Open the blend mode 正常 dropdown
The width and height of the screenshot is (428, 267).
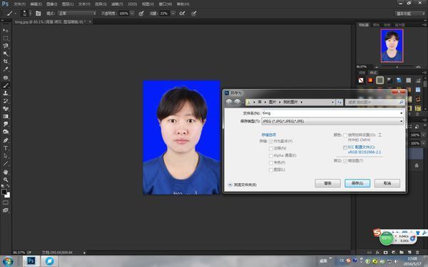(x=77, y=14)
